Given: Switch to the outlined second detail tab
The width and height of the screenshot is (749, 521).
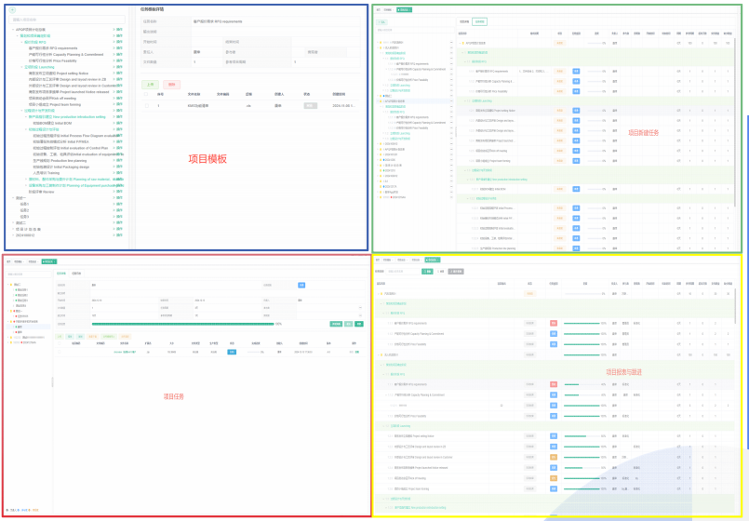Looking at the screenshot, I should (479, 21).
